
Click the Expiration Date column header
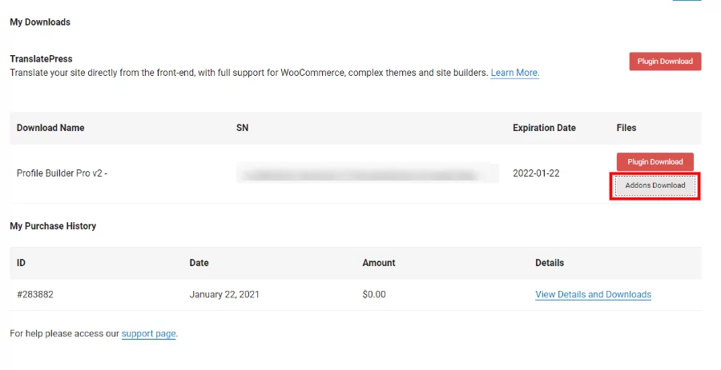point(545,128)
